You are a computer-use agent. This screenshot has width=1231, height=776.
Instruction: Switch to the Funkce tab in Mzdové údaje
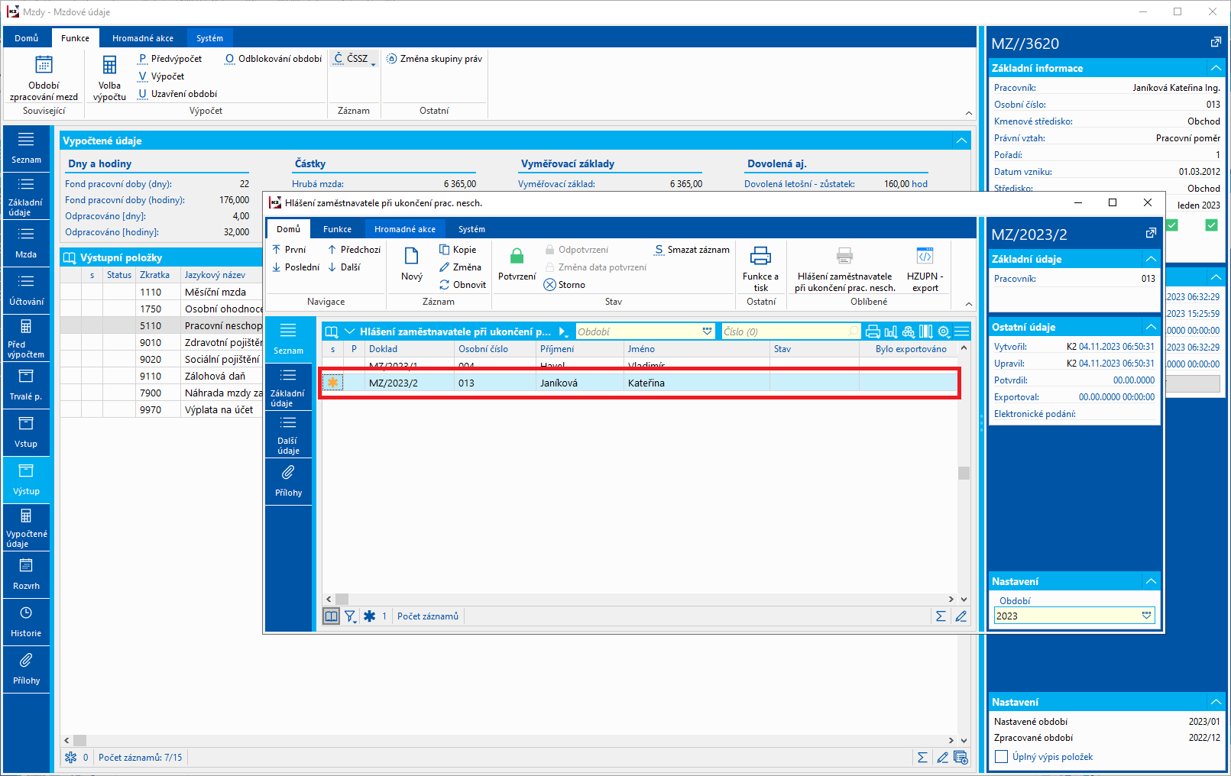[75, 38]
